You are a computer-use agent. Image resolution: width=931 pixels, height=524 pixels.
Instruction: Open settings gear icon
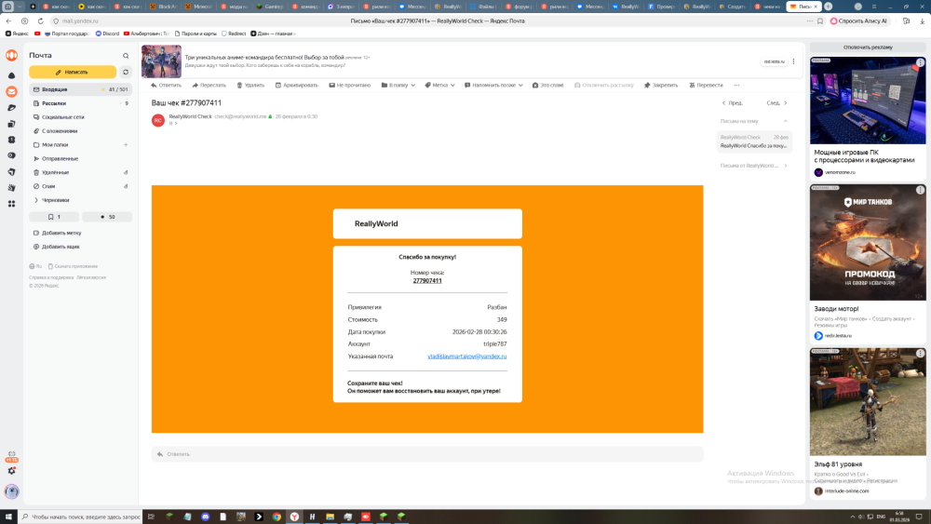pos(11,471)
